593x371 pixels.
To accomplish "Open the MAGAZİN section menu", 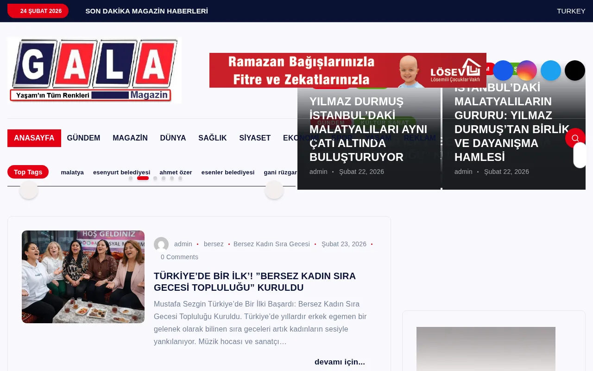I will click(x=130, y=138).
